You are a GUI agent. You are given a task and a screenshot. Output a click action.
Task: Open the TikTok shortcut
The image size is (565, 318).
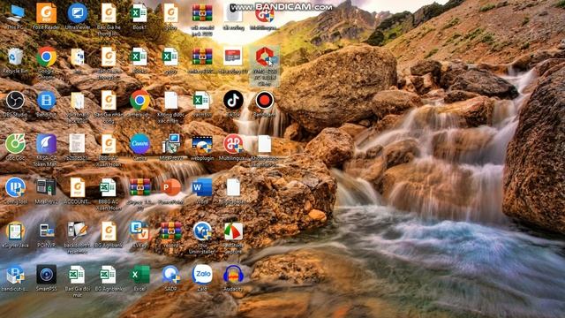pyautogui.click(x=233, y=104)
